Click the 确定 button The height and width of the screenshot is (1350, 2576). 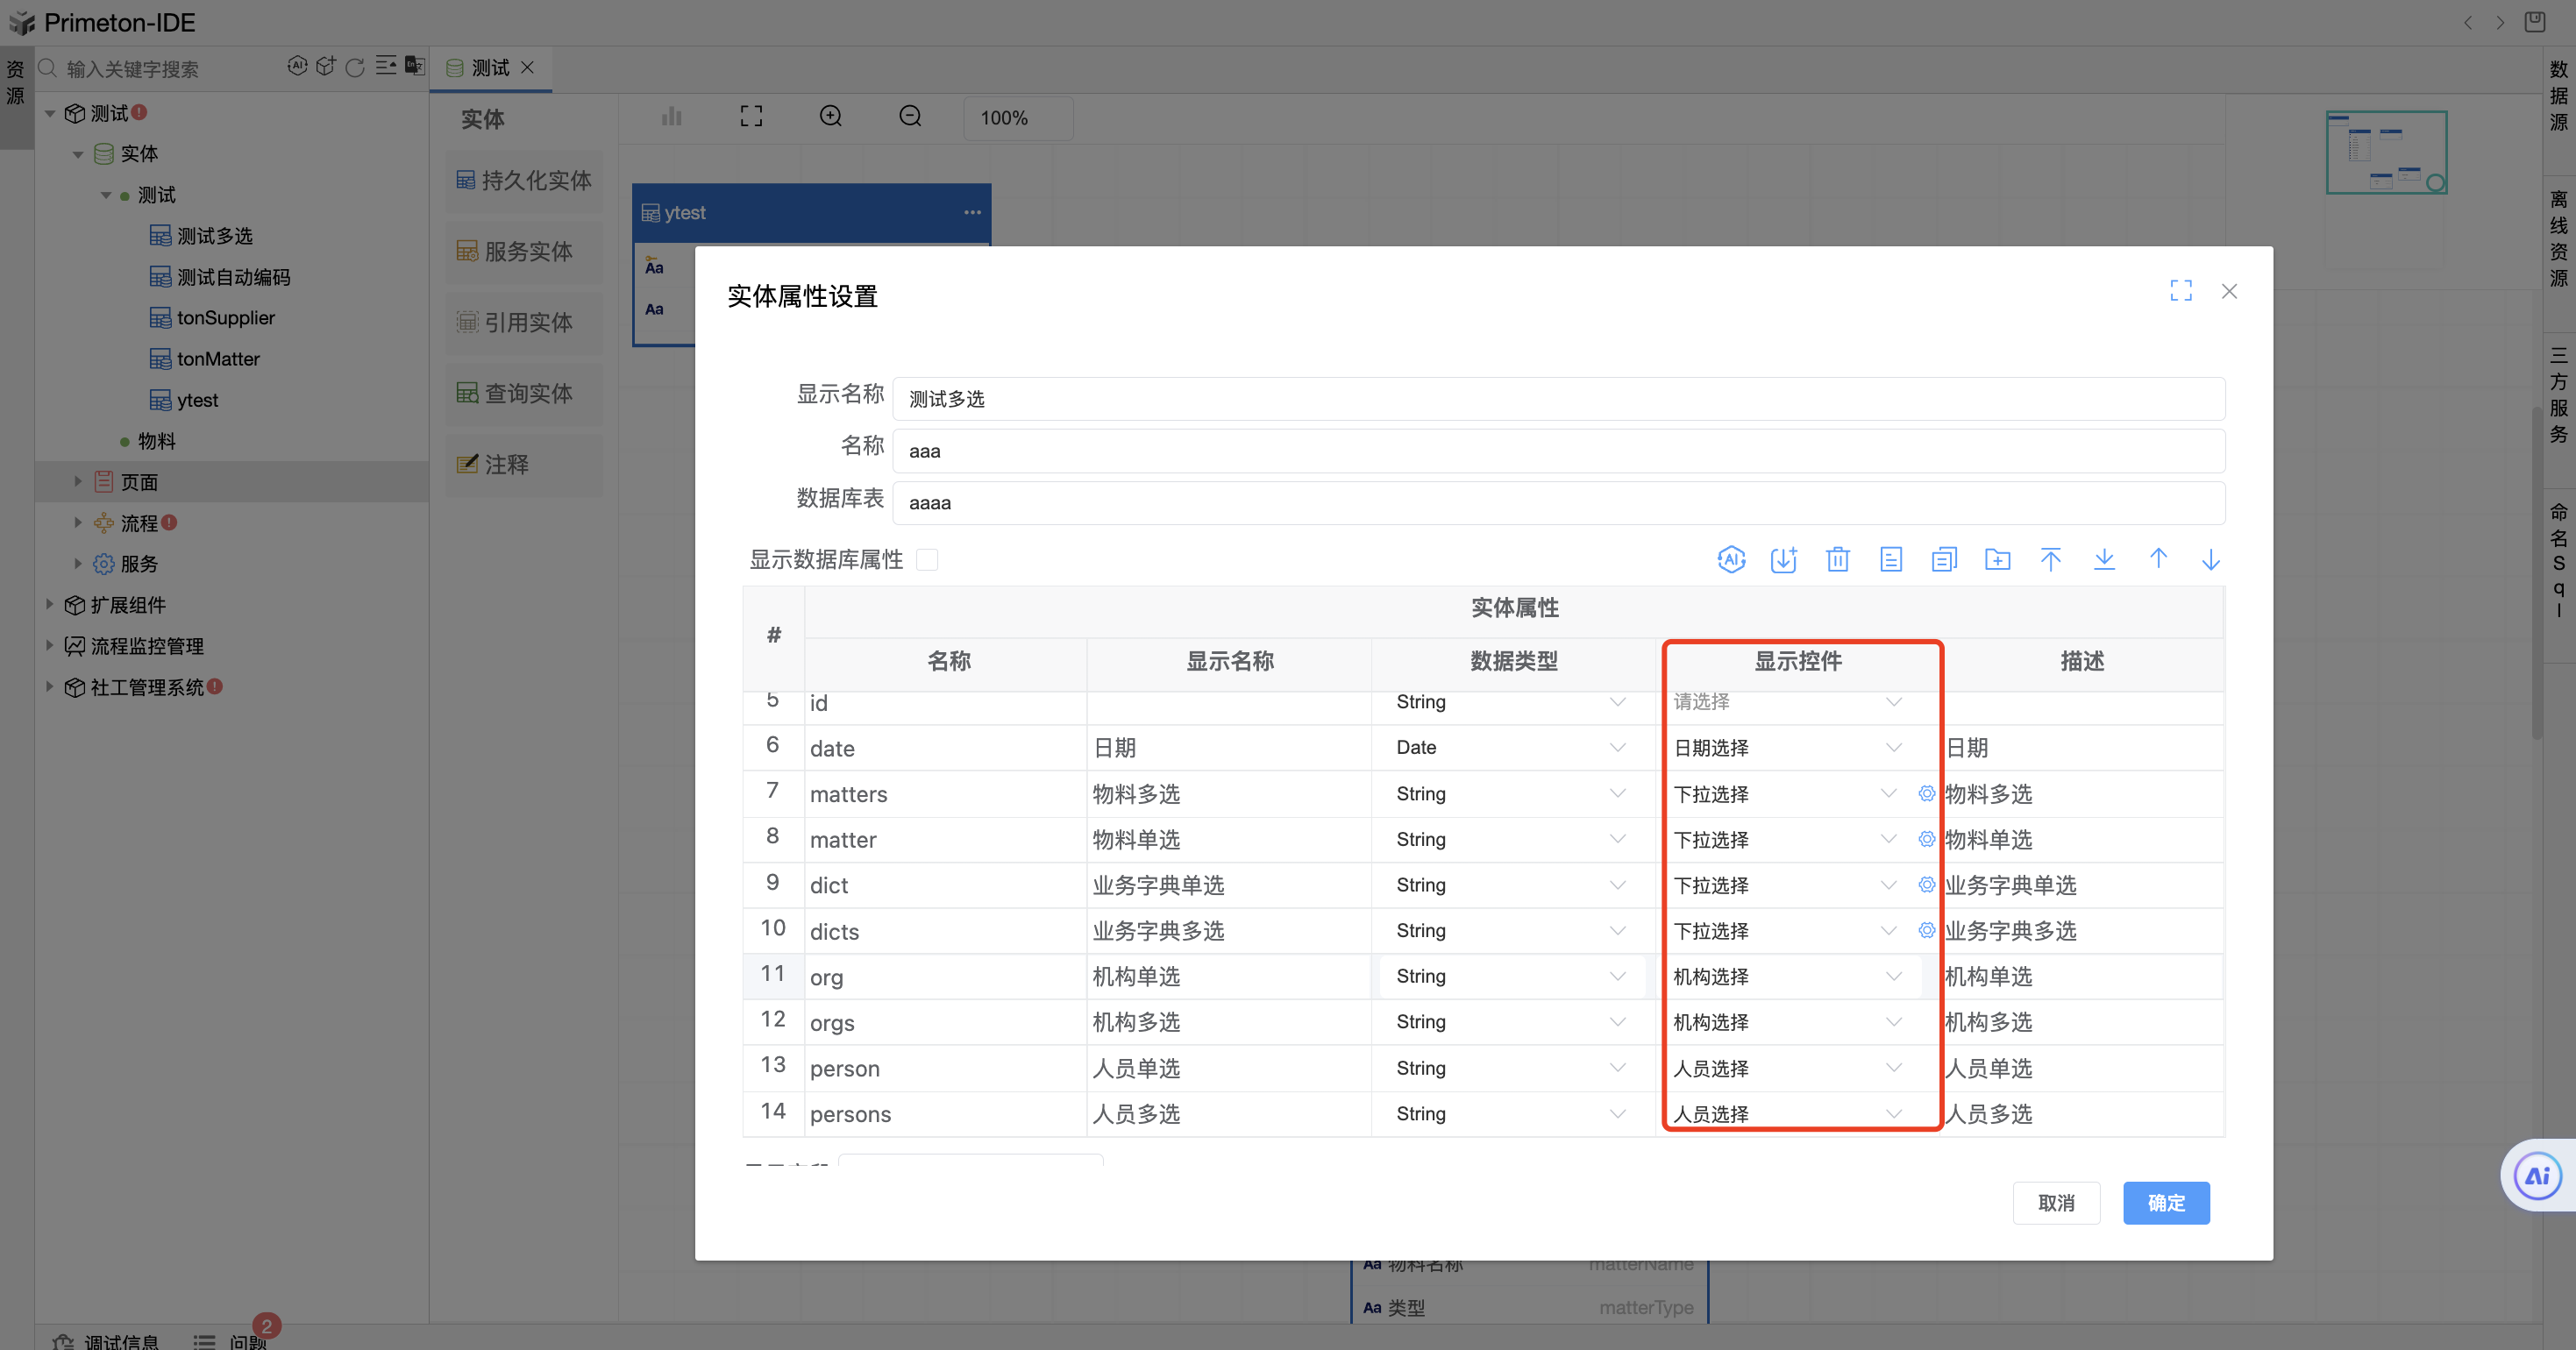tap(2166, 1203)
